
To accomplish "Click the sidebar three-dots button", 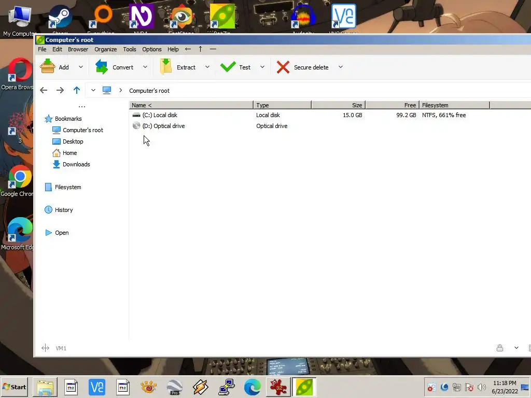I will coord(82,107).
